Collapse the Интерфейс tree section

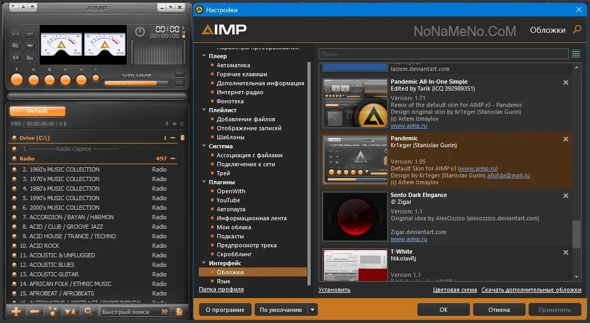(x=204, y=263)
